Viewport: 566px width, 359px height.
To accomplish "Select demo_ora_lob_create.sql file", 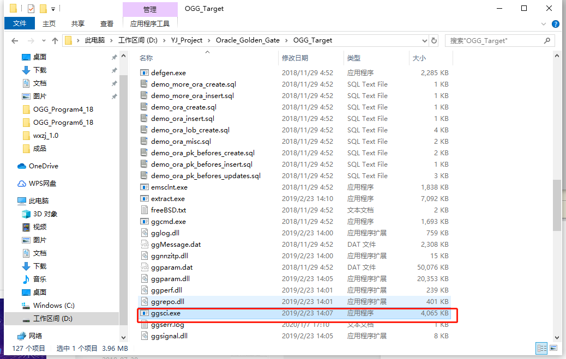I will tap(190, 130).
